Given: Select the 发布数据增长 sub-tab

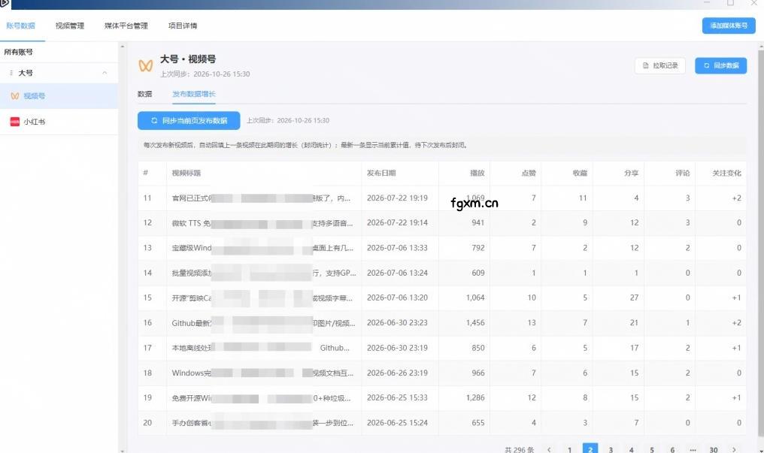Looking at the screenshot, I should coord(194,94).
